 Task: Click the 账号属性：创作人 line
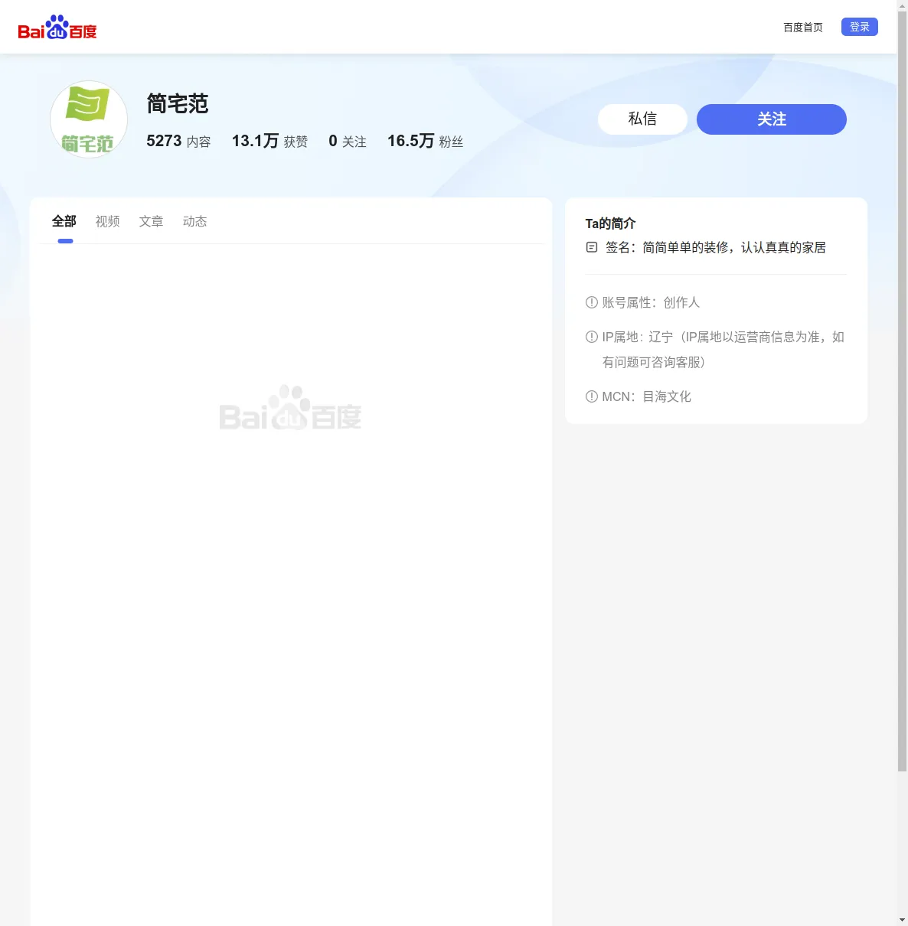coord(651,302)
